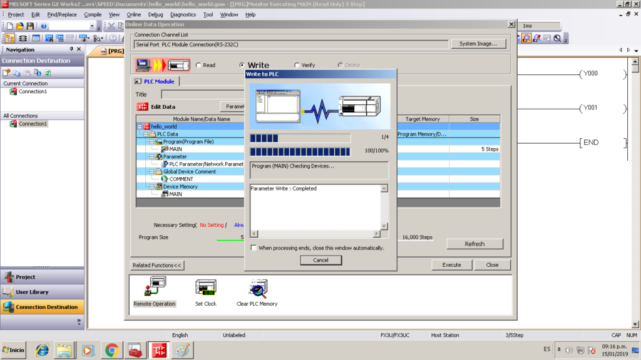
Task: Click the Title input field
Action: 203,94
